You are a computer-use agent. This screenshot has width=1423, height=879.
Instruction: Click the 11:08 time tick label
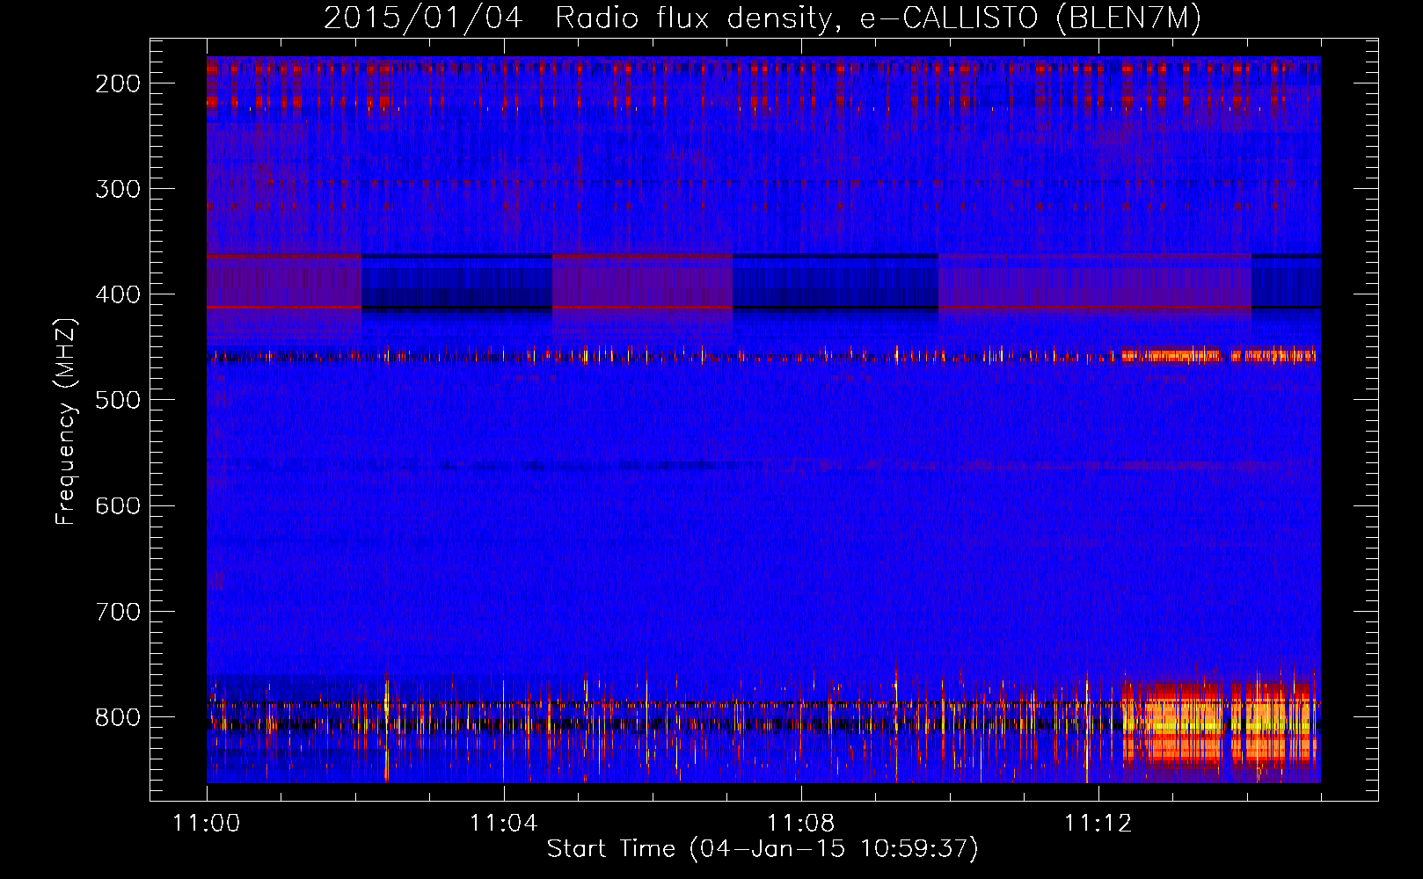click(800, 824)
